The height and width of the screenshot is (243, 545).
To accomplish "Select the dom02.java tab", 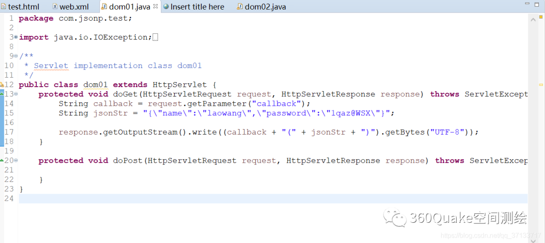I will [265, 7].
